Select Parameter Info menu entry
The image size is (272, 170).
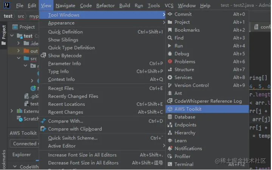tap(102, 63)
